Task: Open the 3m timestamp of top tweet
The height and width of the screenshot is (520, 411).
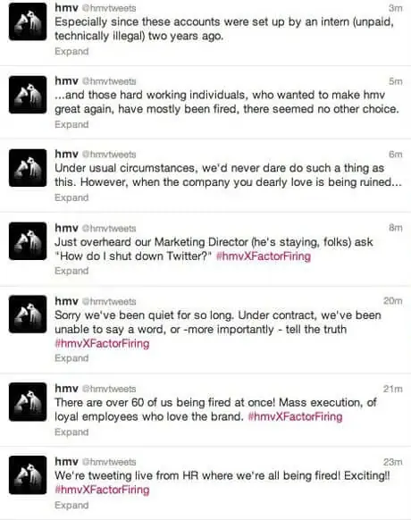Action: (396, 8)
